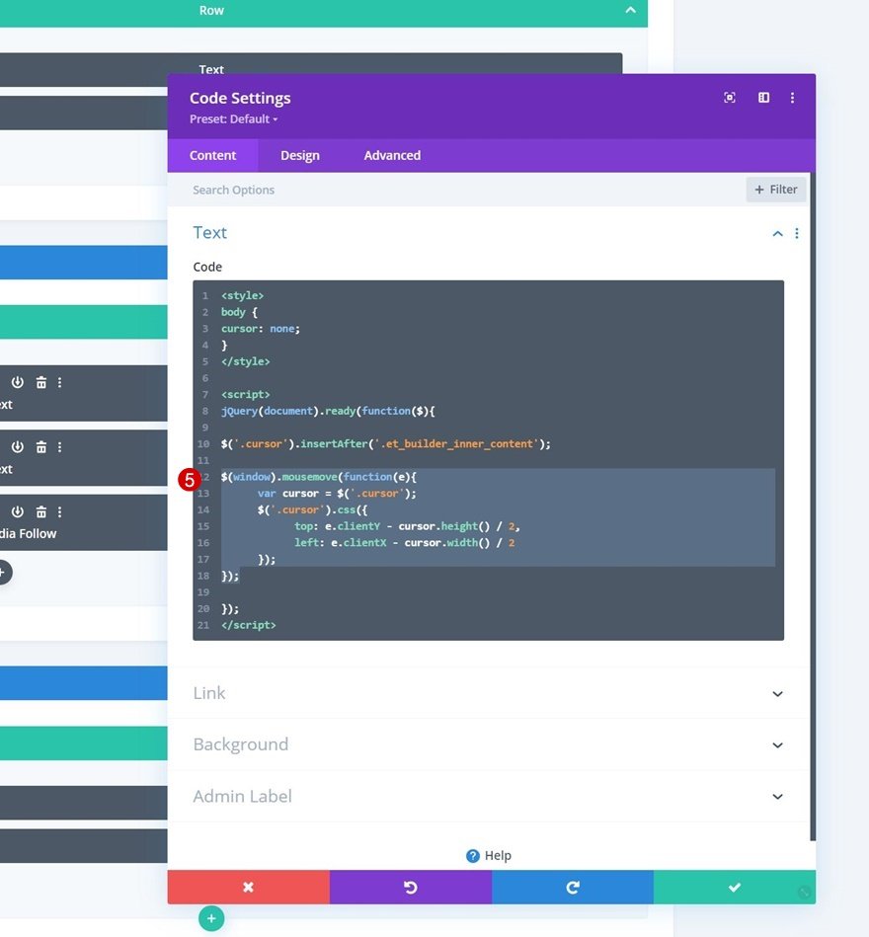Switch to the Design tab

300,155
